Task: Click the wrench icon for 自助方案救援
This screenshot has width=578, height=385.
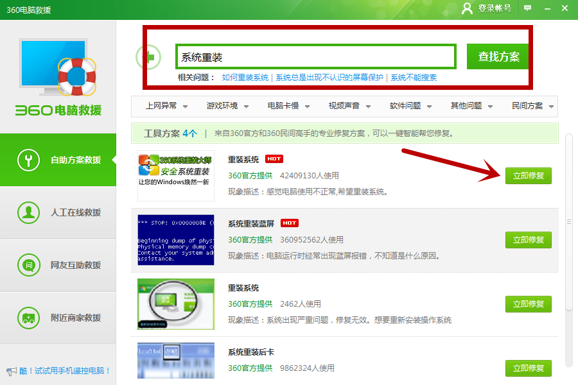Action: click(28, 160)
